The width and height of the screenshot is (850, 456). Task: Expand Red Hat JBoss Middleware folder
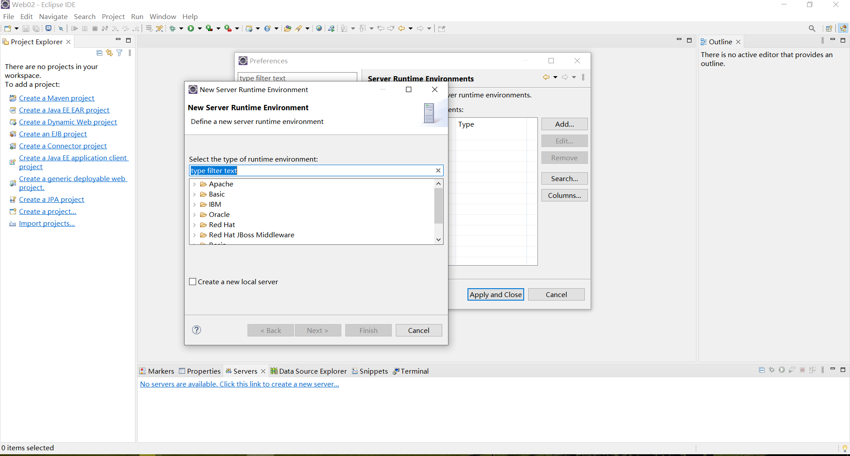tap(194, 235)
